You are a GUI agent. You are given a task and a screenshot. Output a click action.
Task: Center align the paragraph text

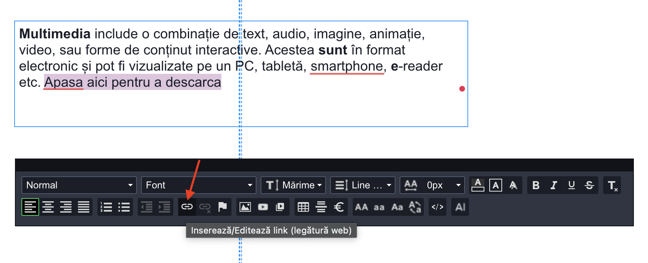48,207
